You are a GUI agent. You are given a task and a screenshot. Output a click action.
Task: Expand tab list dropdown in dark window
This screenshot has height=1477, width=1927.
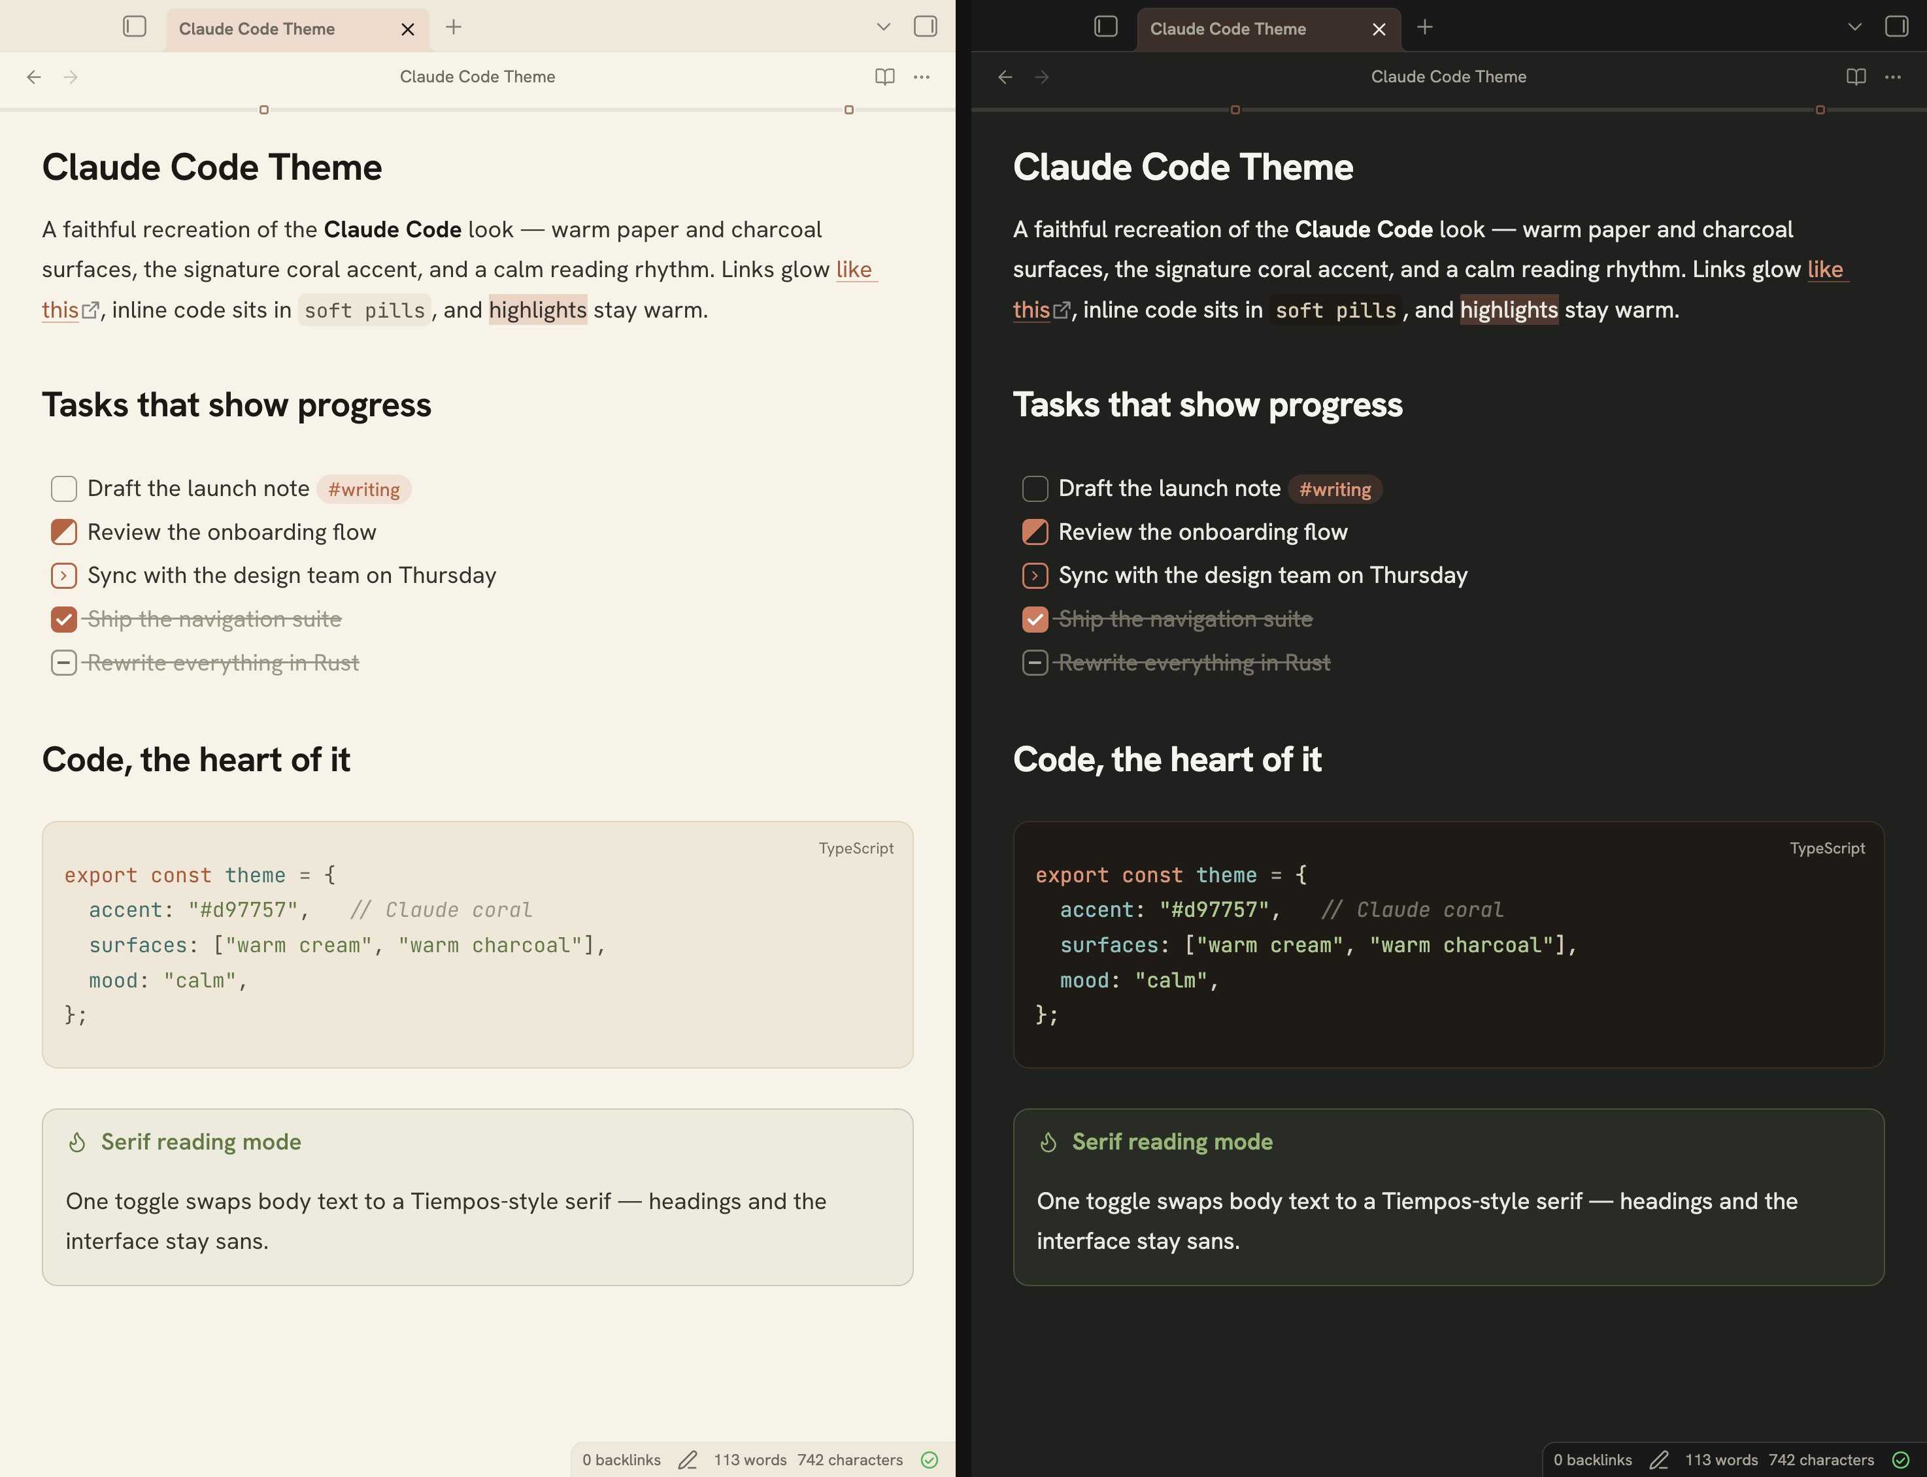(1855, 27)
